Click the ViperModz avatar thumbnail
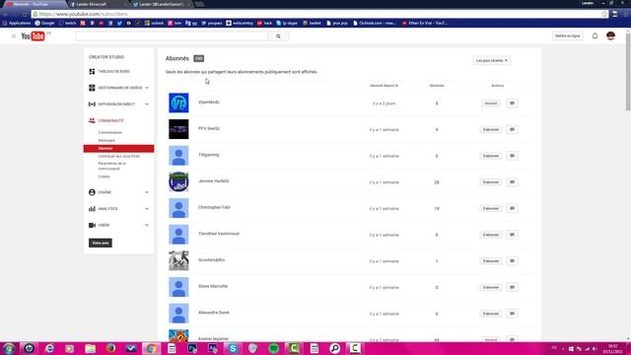The image size is (631, 355). pyautogui.click(x=178, y=103)
